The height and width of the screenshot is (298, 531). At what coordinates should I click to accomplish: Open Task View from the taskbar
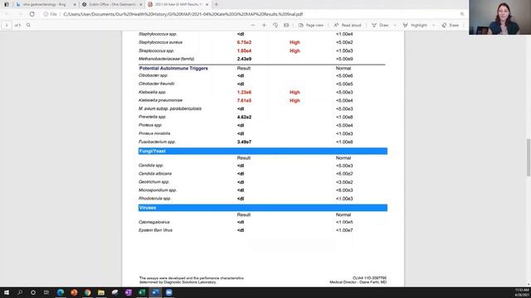[x=46, y=292]
